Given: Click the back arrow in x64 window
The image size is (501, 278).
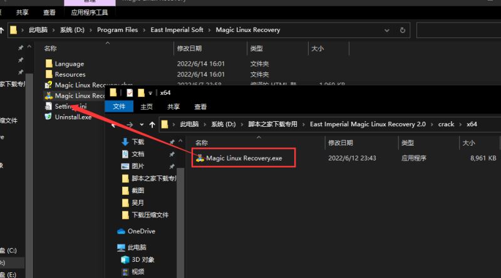Looking at the screenshot, I should (x=113, y=126).
